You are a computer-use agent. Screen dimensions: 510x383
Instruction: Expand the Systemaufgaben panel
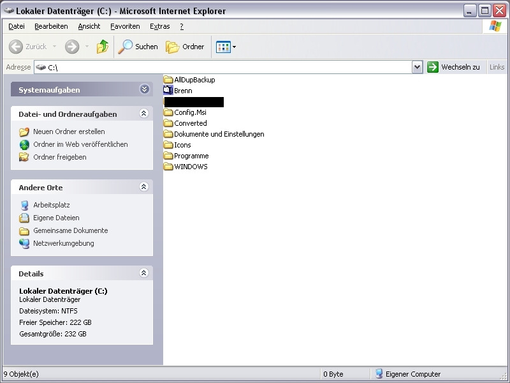tap(144, 90)
